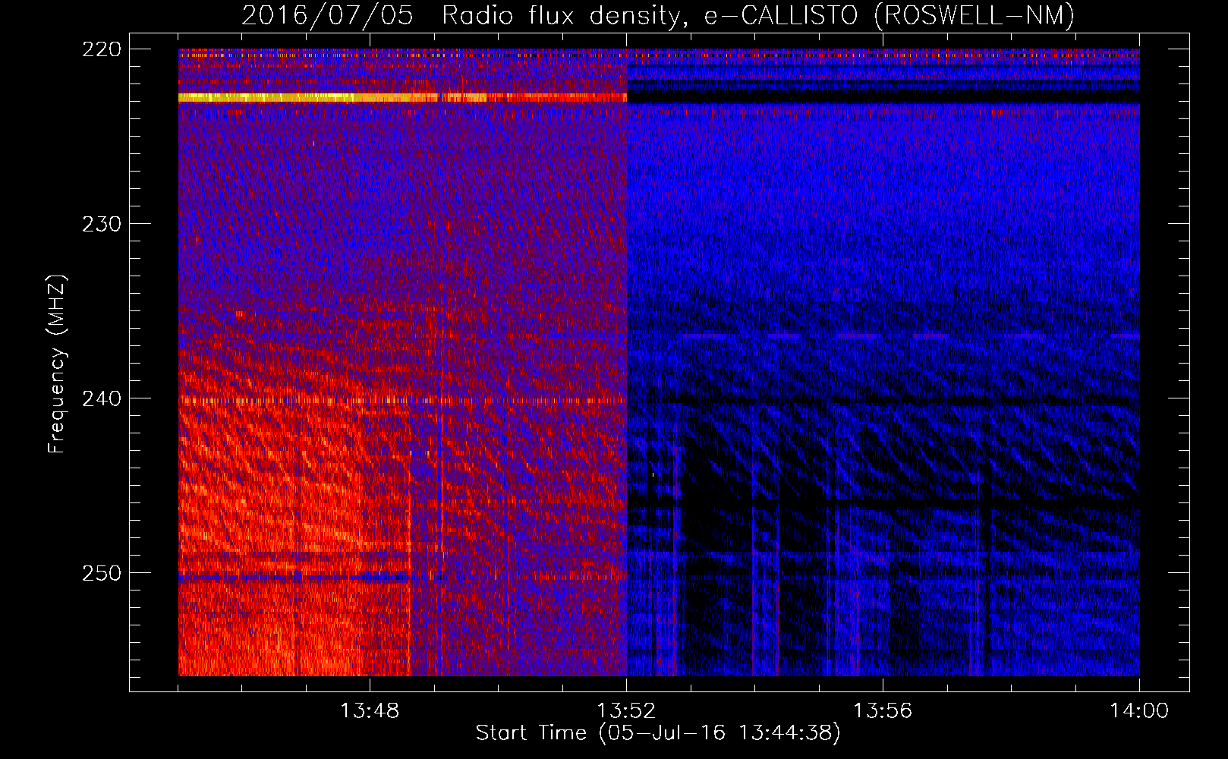Click the "Start Time (05-Jul-16 13:44:38)" axis label
The height and width of the screenshot is (759, 1228).
[x=658, y=733]
